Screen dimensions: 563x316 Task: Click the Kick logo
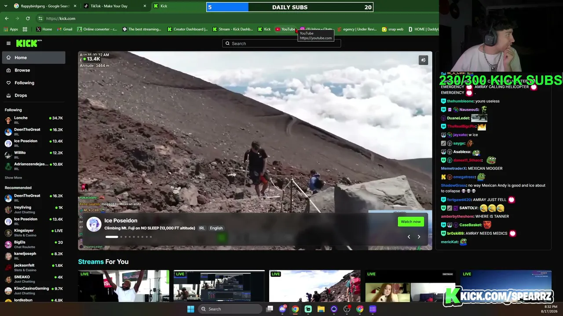(x=29, y=43)
